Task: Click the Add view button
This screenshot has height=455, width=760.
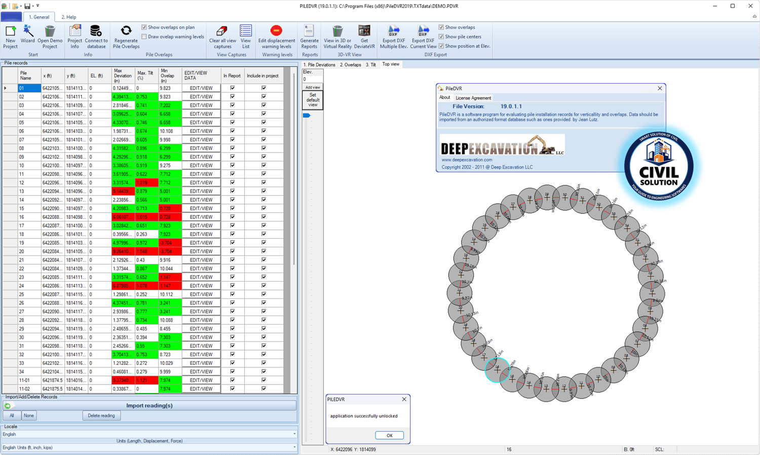Action: [313, 87]
